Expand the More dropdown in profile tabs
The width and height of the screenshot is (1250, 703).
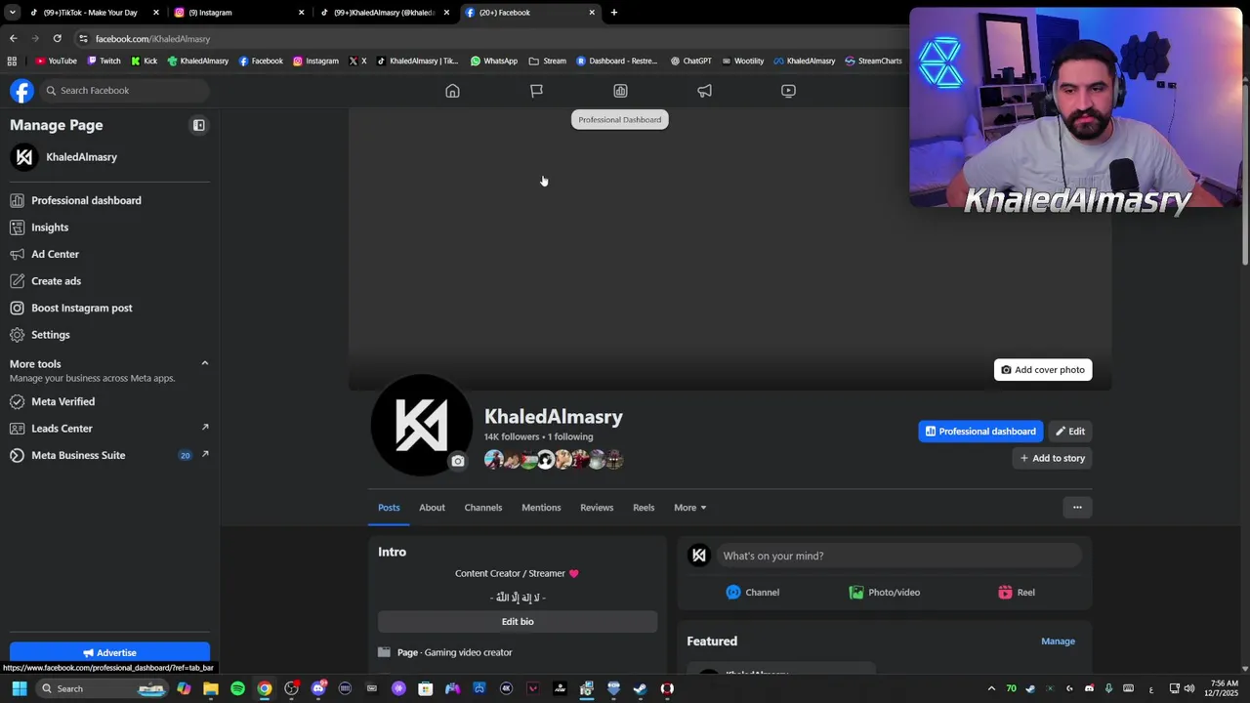[x=689, y=508]
